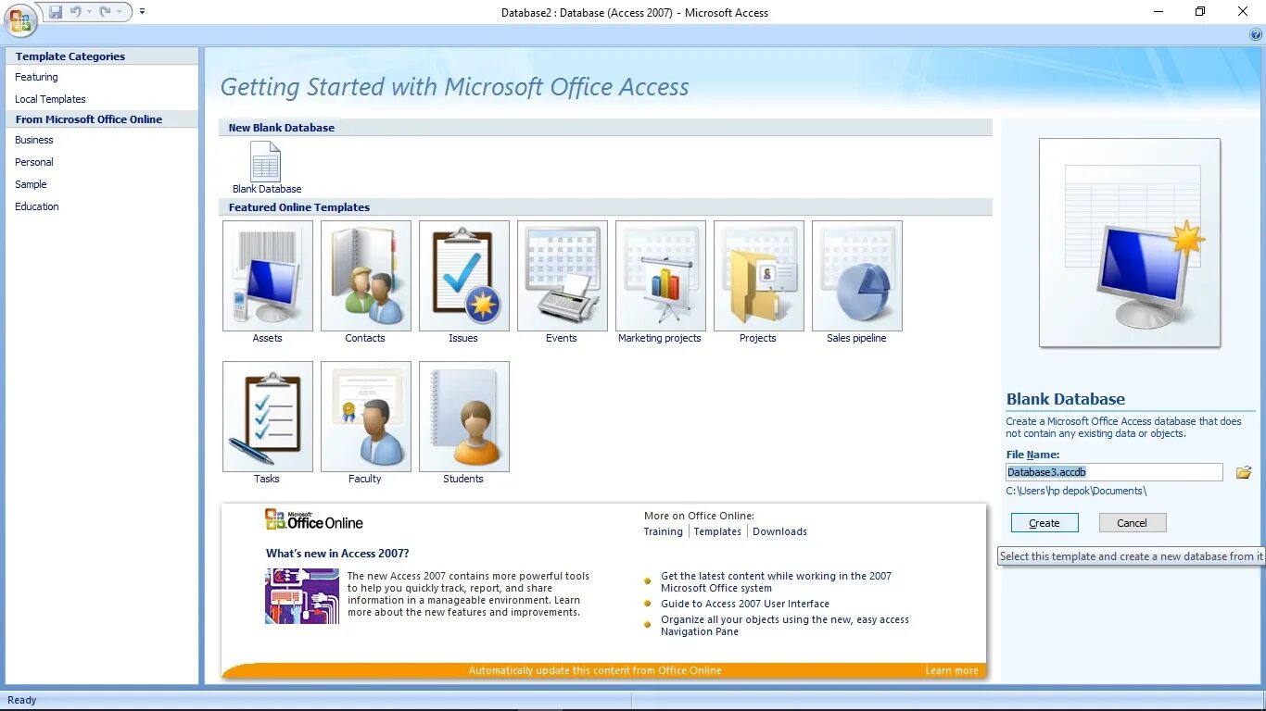Choose the Contacts template

coord(366,281)
